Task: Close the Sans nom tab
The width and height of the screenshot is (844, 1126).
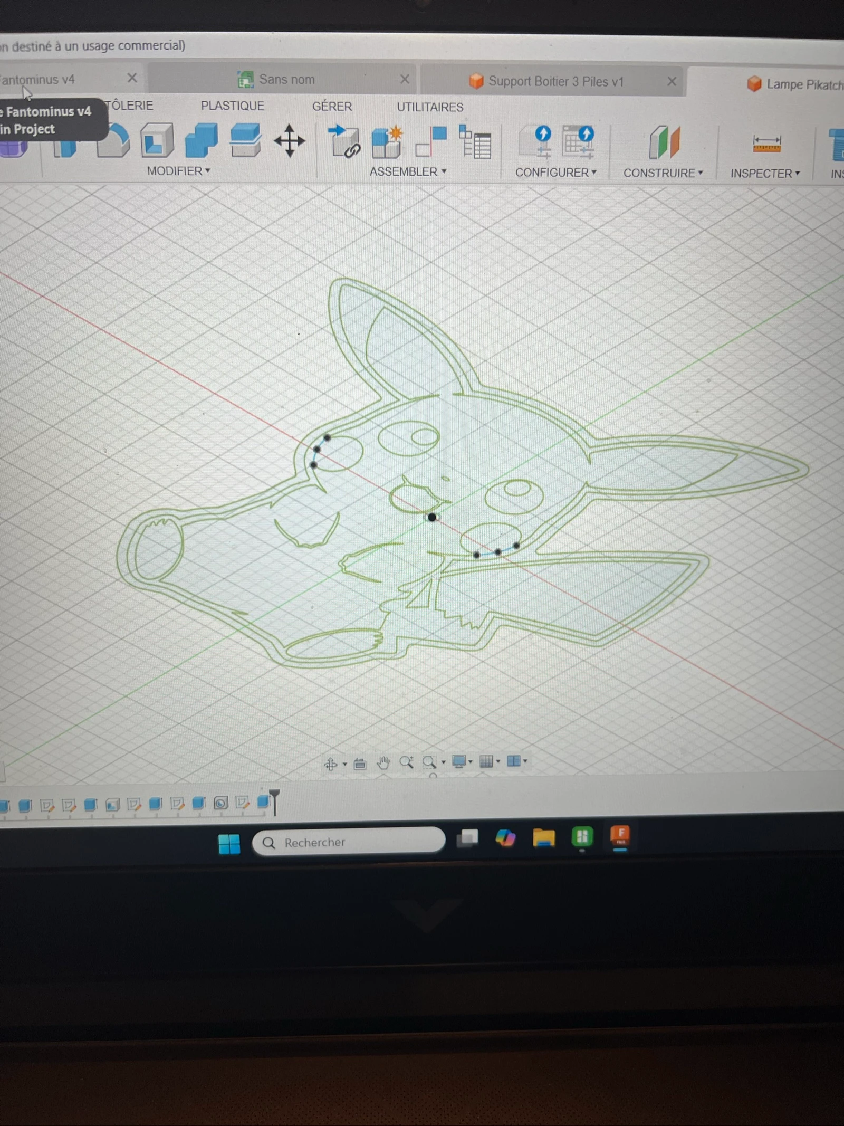Action: tap(405, 79)
